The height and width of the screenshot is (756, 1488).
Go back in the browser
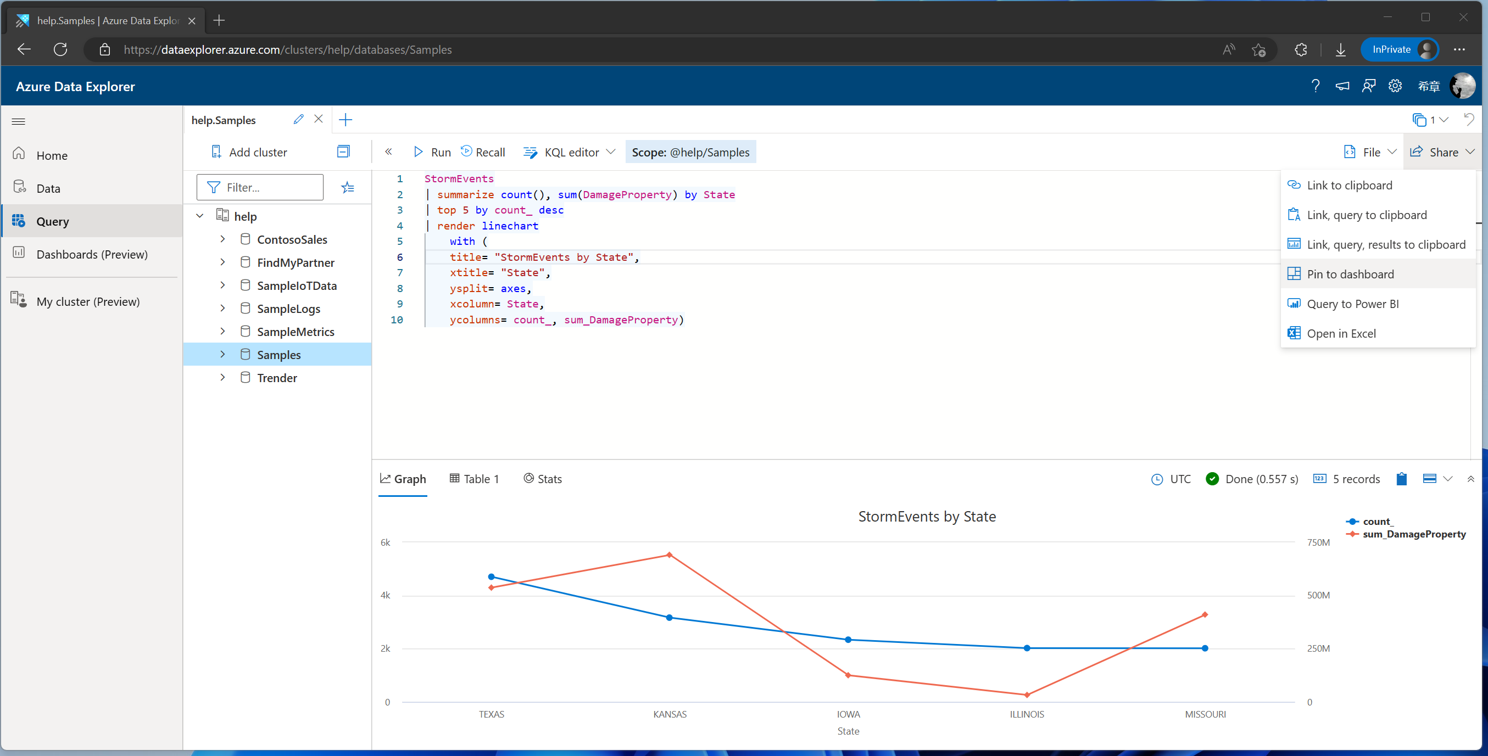tap(24, 49)
